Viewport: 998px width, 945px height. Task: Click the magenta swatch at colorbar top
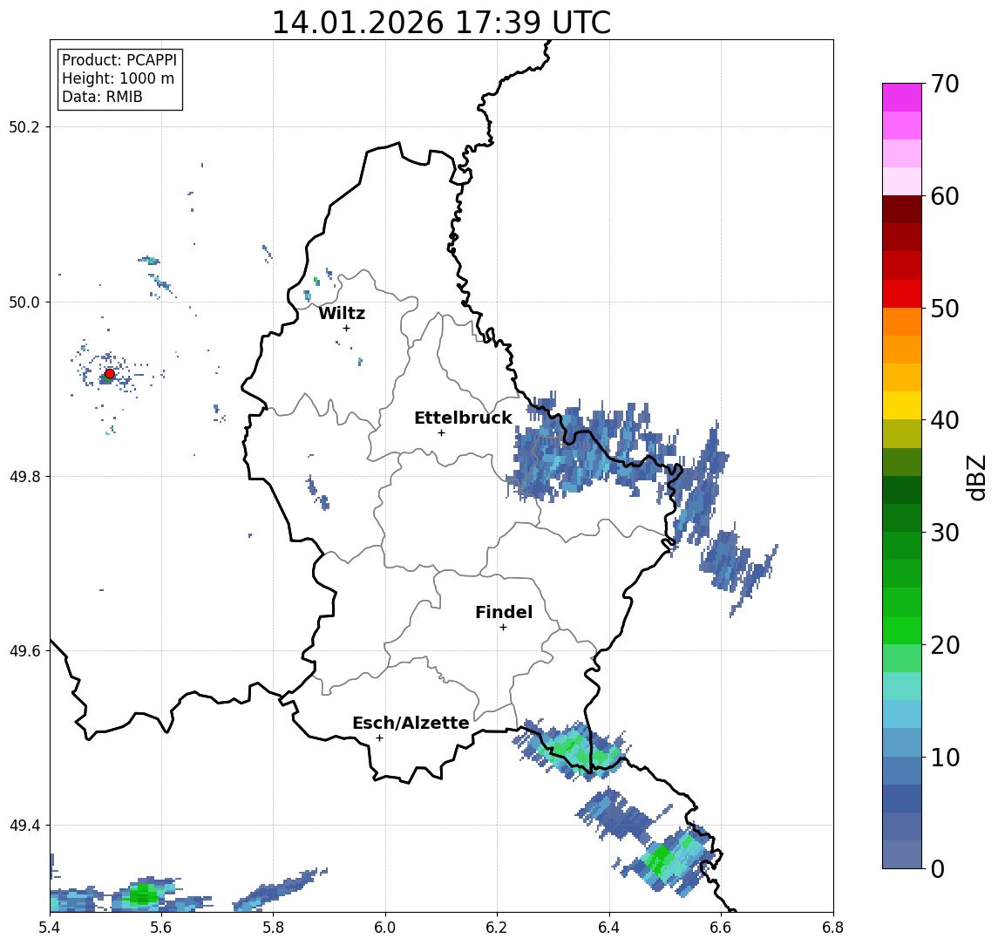pyautogui.click(x=902, y=98)
